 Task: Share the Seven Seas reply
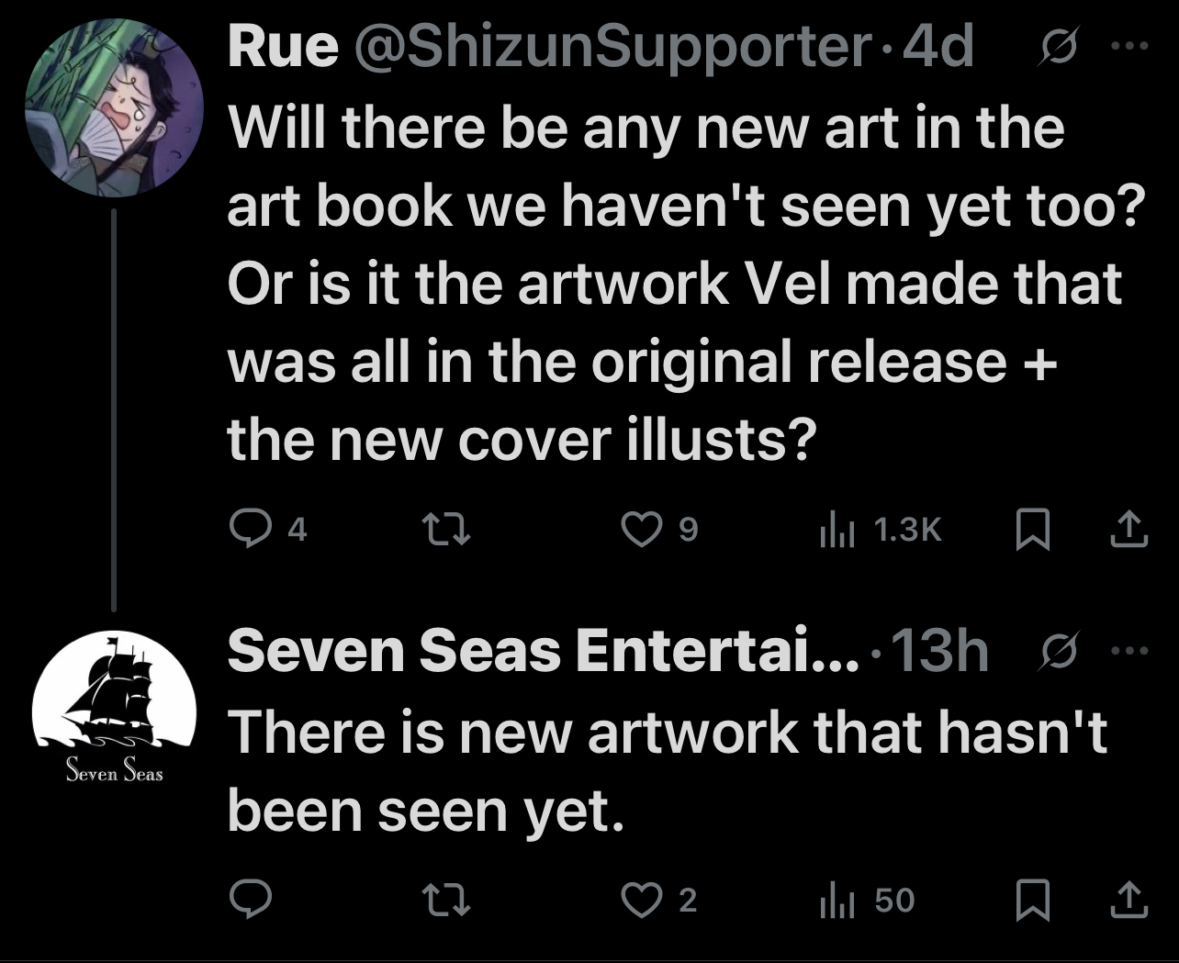click(x=1129, y=901)
